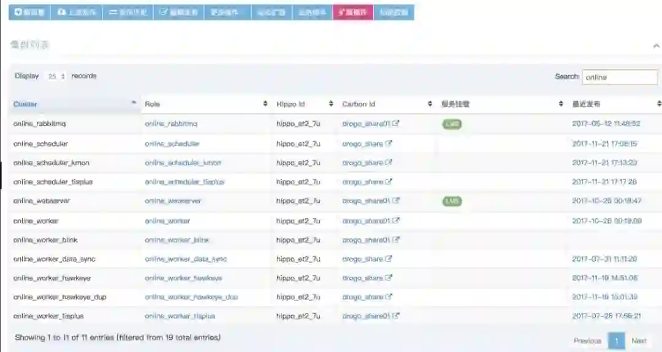Open external link icon in online_scheduler_tisplus row
The width and height of the screenshot is (662, 352).
pos(389,182)
